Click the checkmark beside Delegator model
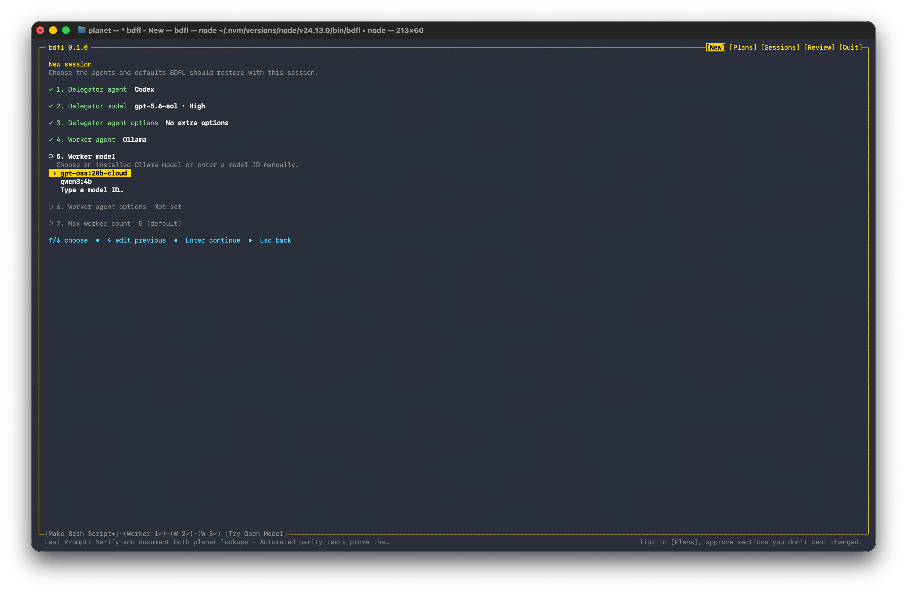Screen dimensions: 907x593 [x=51, y=106]
